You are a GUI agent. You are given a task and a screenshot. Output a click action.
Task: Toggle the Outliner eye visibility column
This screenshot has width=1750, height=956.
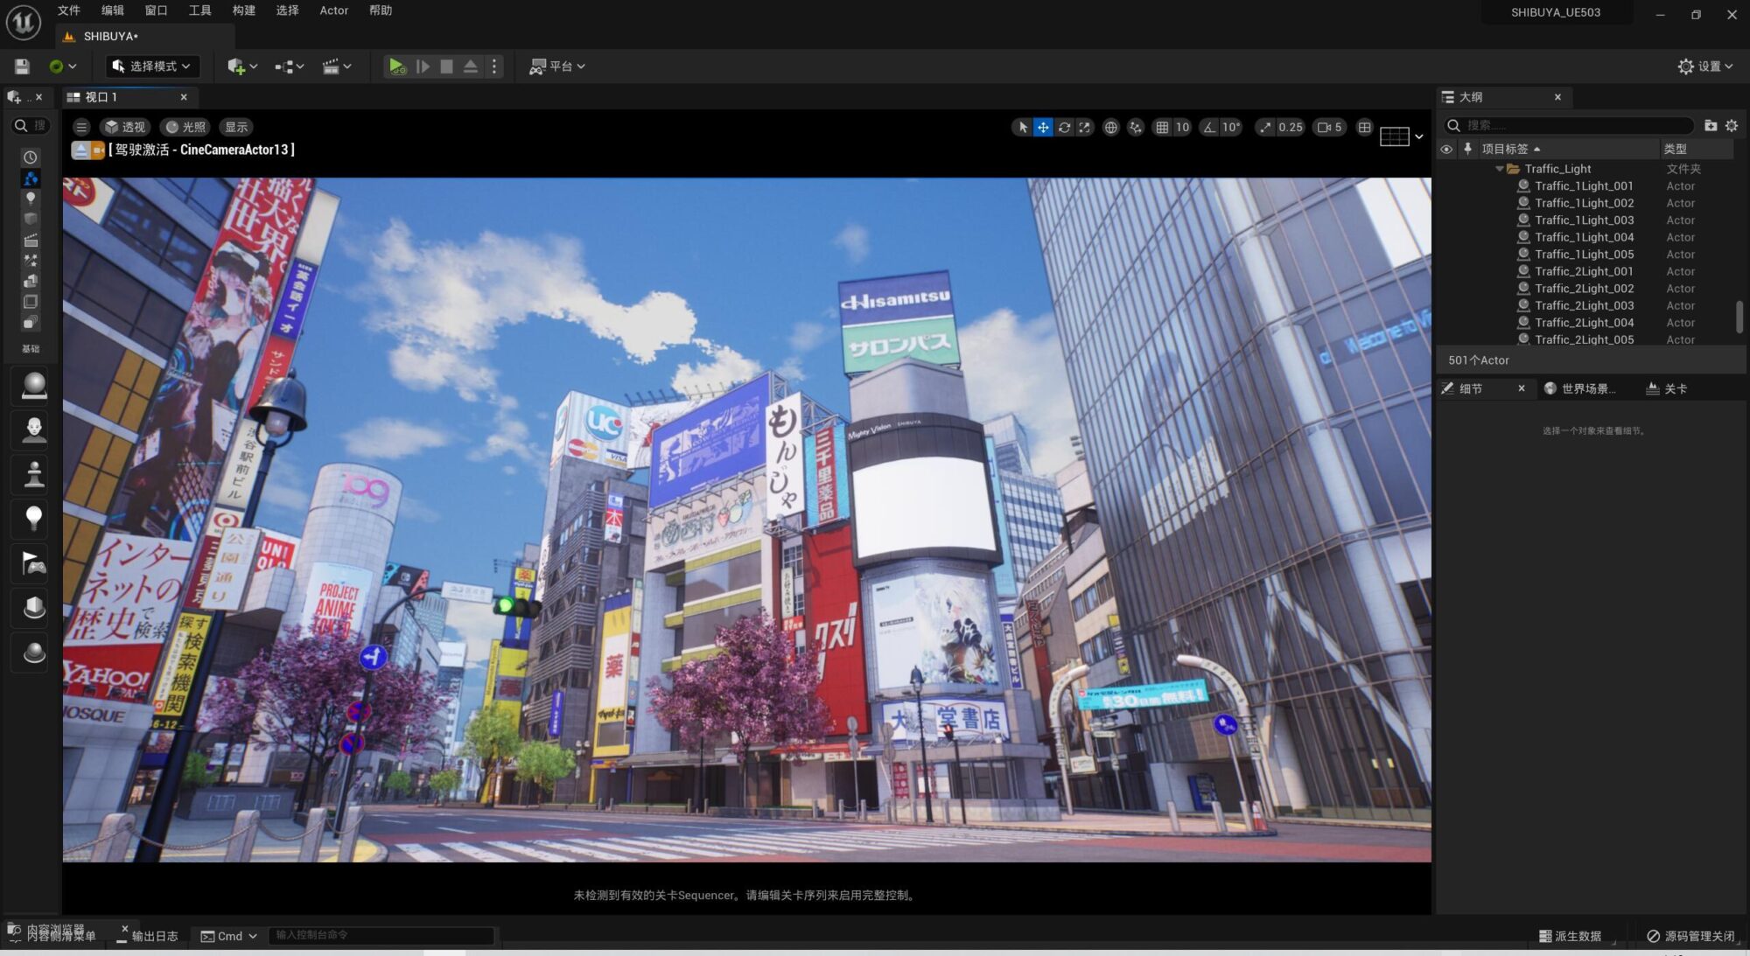[1446, 149]
